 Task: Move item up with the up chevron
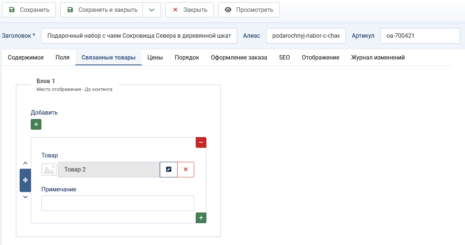(x=25, y=163)
